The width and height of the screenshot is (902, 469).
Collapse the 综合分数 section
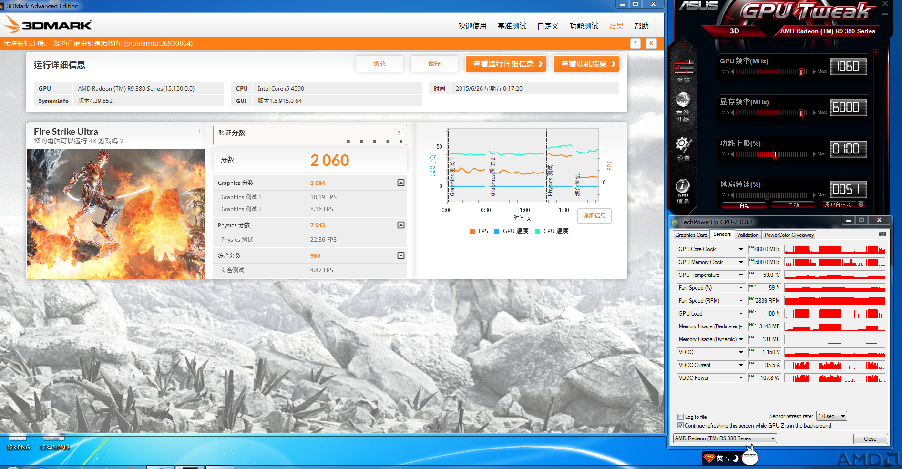pyautogui.click(x=401, y=255)
